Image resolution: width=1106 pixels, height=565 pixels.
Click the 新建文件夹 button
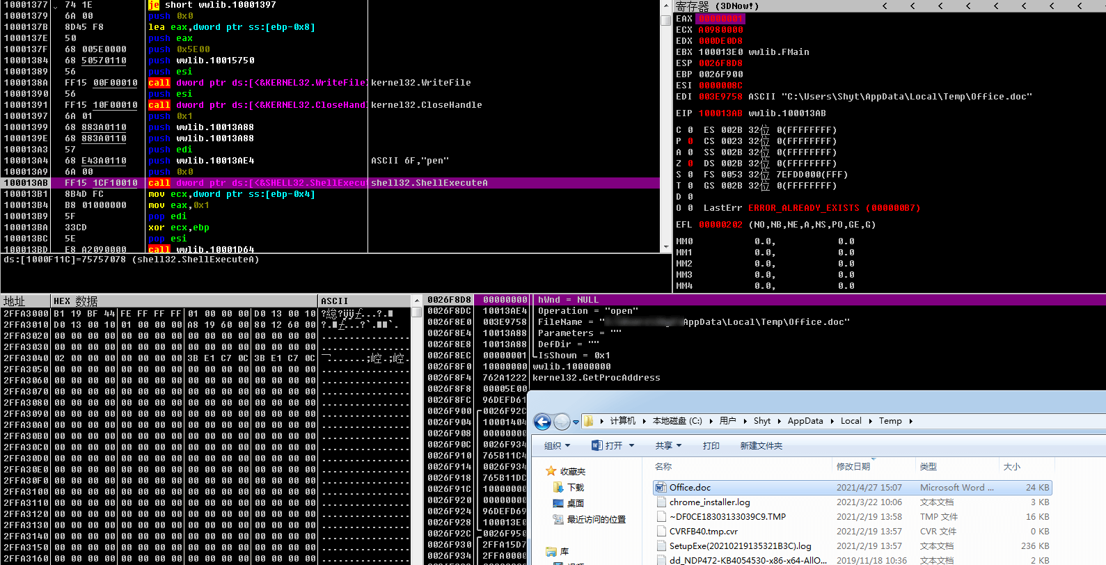click(761, 445)
